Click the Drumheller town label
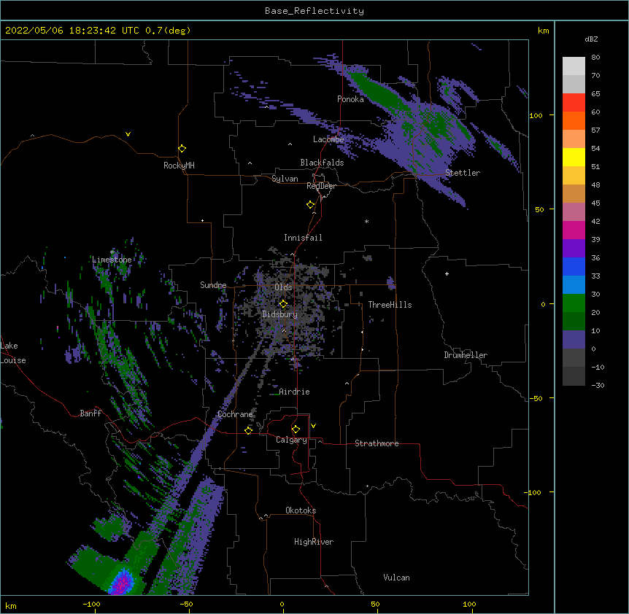 tap(466, 355)
